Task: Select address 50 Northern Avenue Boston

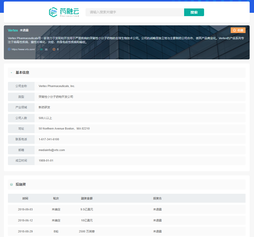Action: click(64, 128)
